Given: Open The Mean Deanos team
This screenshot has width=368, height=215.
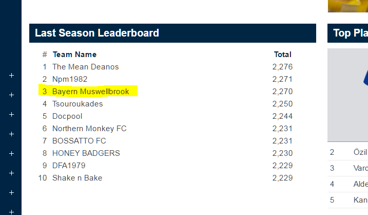Looking at the screenshot, I should [x=85, y=67].
